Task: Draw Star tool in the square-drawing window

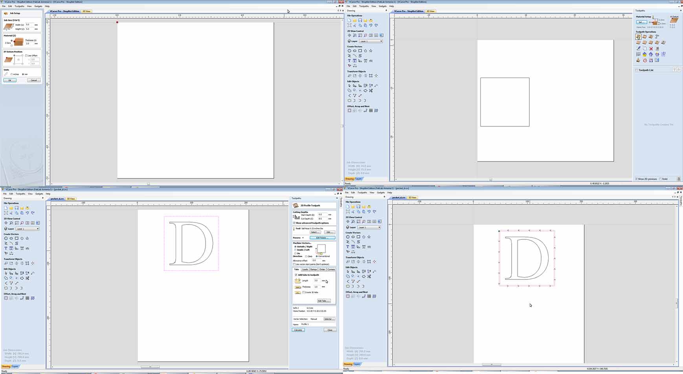Action: 371,51
